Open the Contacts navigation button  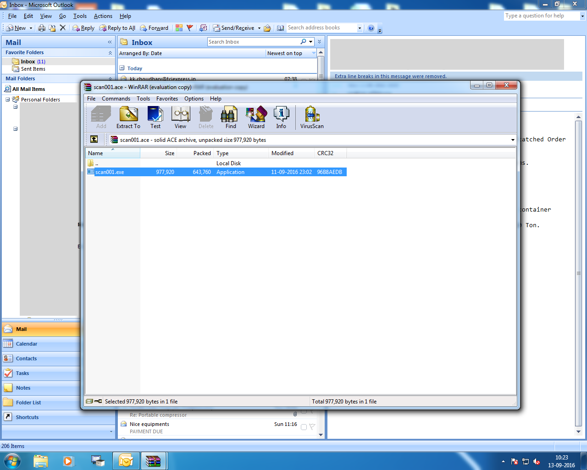[x=26, y=358]
